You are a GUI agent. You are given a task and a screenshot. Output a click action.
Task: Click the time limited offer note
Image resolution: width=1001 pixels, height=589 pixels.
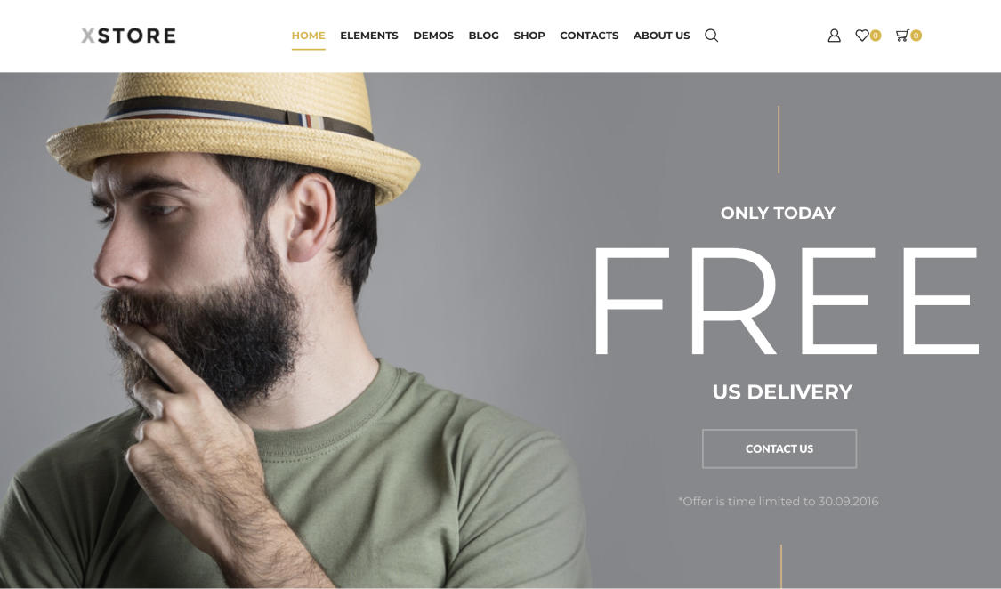click(779, 502)
